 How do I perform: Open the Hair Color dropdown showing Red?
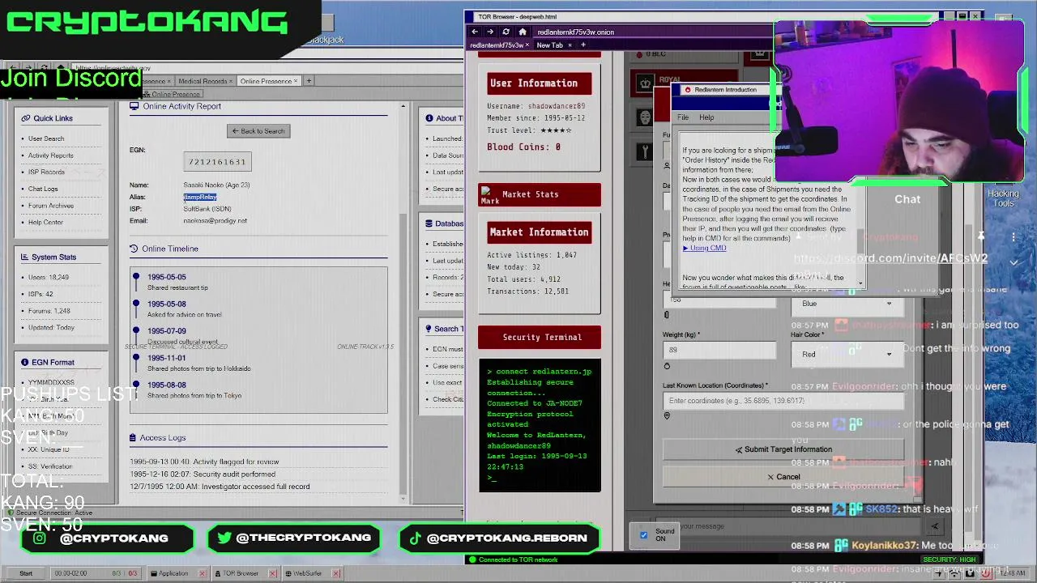847,354
